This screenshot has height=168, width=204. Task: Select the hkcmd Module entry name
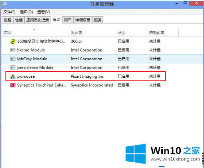[31, 50]
